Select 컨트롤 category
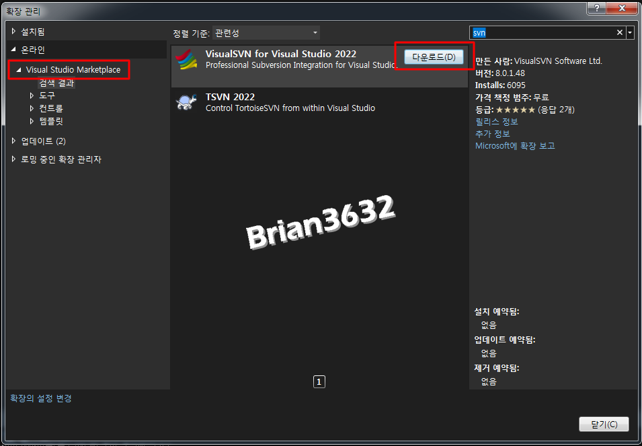This screenshot has width=642, height=446. 51,108
